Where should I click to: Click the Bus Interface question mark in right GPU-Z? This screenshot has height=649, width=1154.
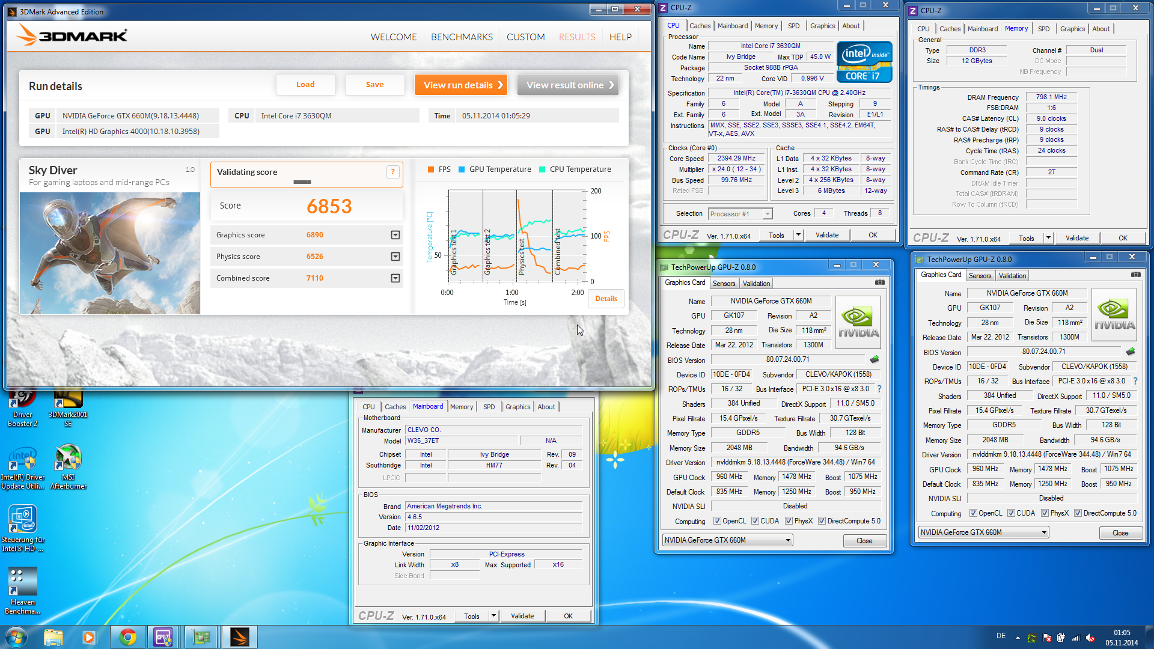[1135, 381]
